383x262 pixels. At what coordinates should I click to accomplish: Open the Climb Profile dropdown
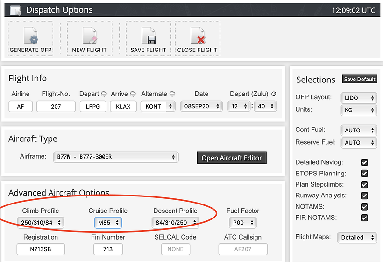pos(41,223)
